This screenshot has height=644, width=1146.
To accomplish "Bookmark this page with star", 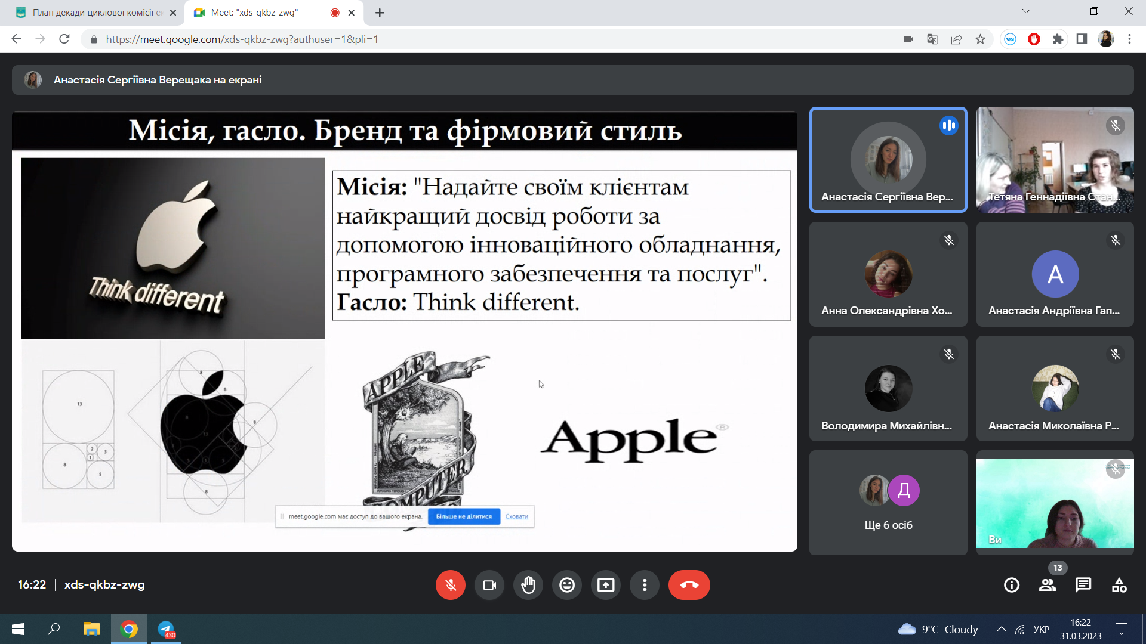I will click(x=980, y=39).
